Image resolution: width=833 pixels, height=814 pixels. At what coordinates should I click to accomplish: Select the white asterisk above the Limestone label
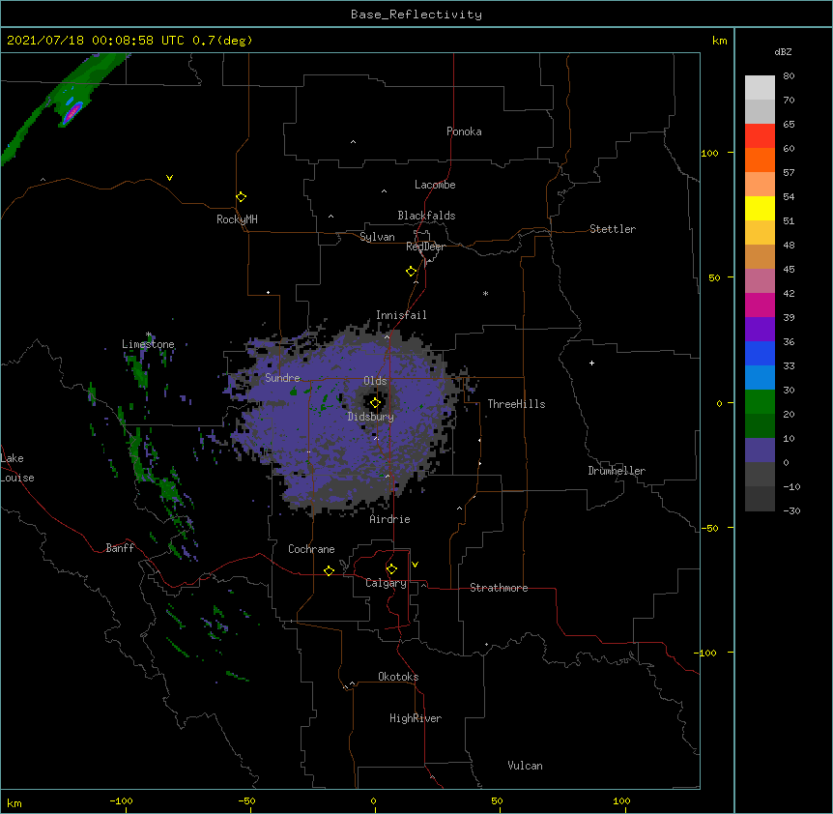(149, 334)
